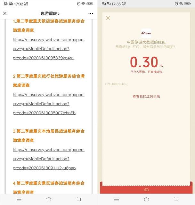Open the travel agency (旅行社) survey link
Screen dimensions: 195x205
click(49, 104)
